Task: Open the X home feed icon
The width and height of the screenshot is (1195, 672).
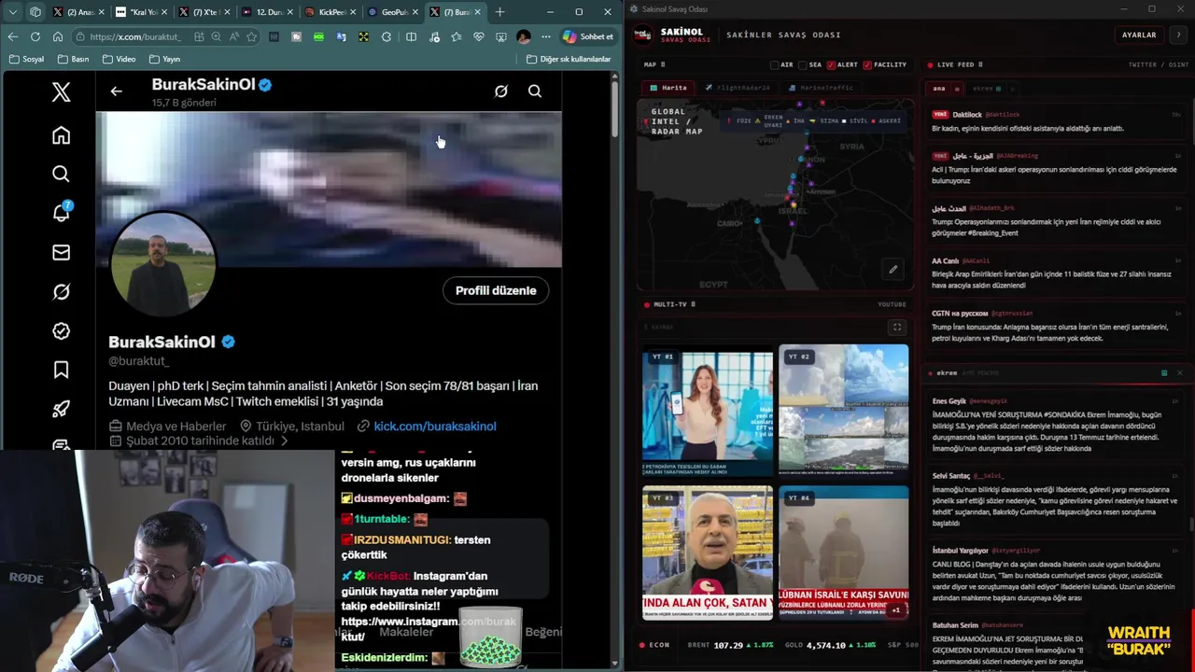Action: (61, 135)
